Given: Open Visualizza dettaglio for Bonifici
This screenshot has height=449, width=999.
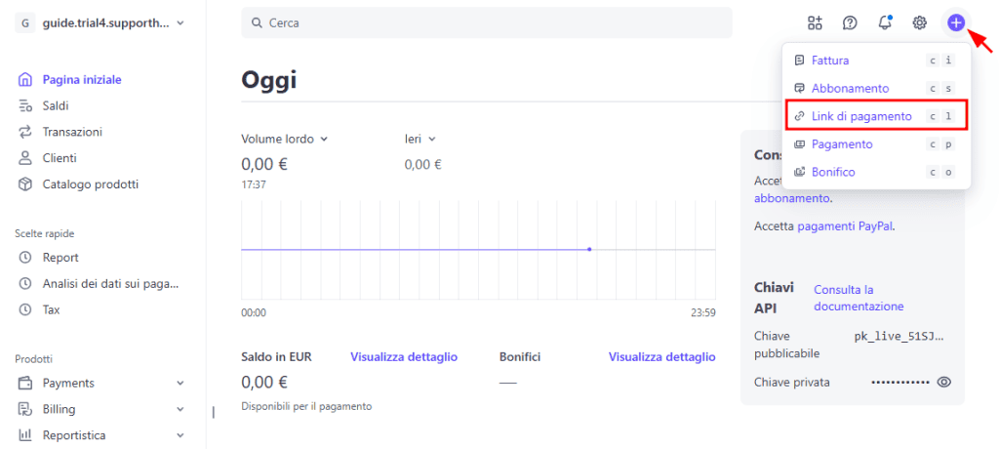Looking at the screenshot, I should pos(662,357).
